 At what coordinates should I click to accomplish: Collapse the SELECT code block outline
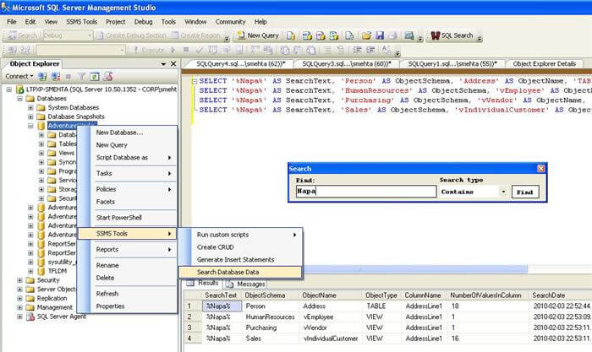click(x=194, y=81)
